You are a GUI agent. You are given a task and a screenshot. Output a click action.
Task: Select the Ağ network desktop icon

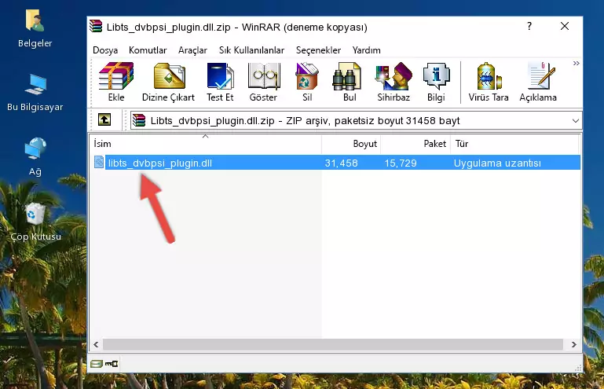pyautogui.click(x=35, y=157)
